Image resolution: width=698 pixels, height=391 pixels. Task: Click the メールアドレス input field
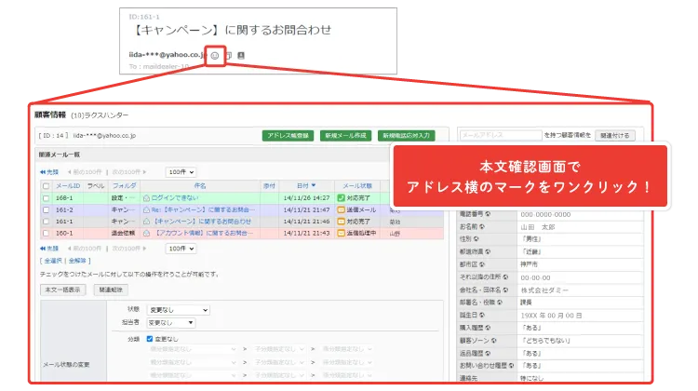coord(501,135)
